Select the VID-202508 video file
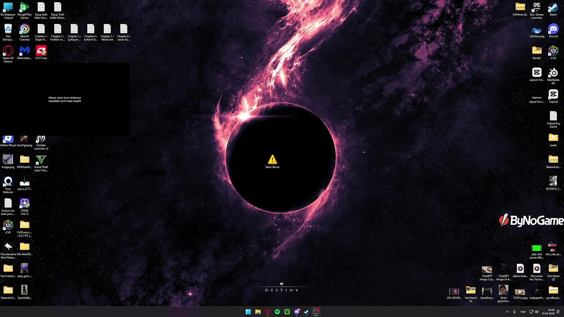564x317 pixels. click(454, 291)
